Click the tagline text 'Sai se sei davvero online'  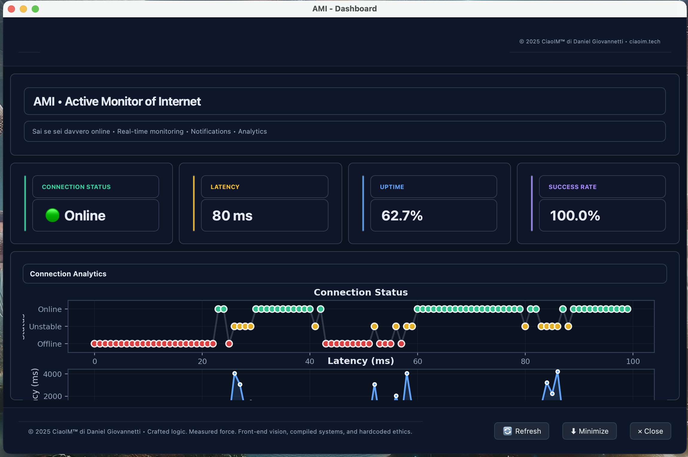(x=71, y=131)
